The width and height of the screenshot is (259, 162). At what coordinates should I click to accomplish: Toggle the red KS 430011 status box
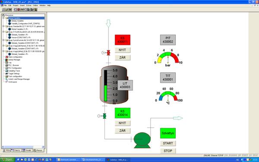(x=123, y=40)
